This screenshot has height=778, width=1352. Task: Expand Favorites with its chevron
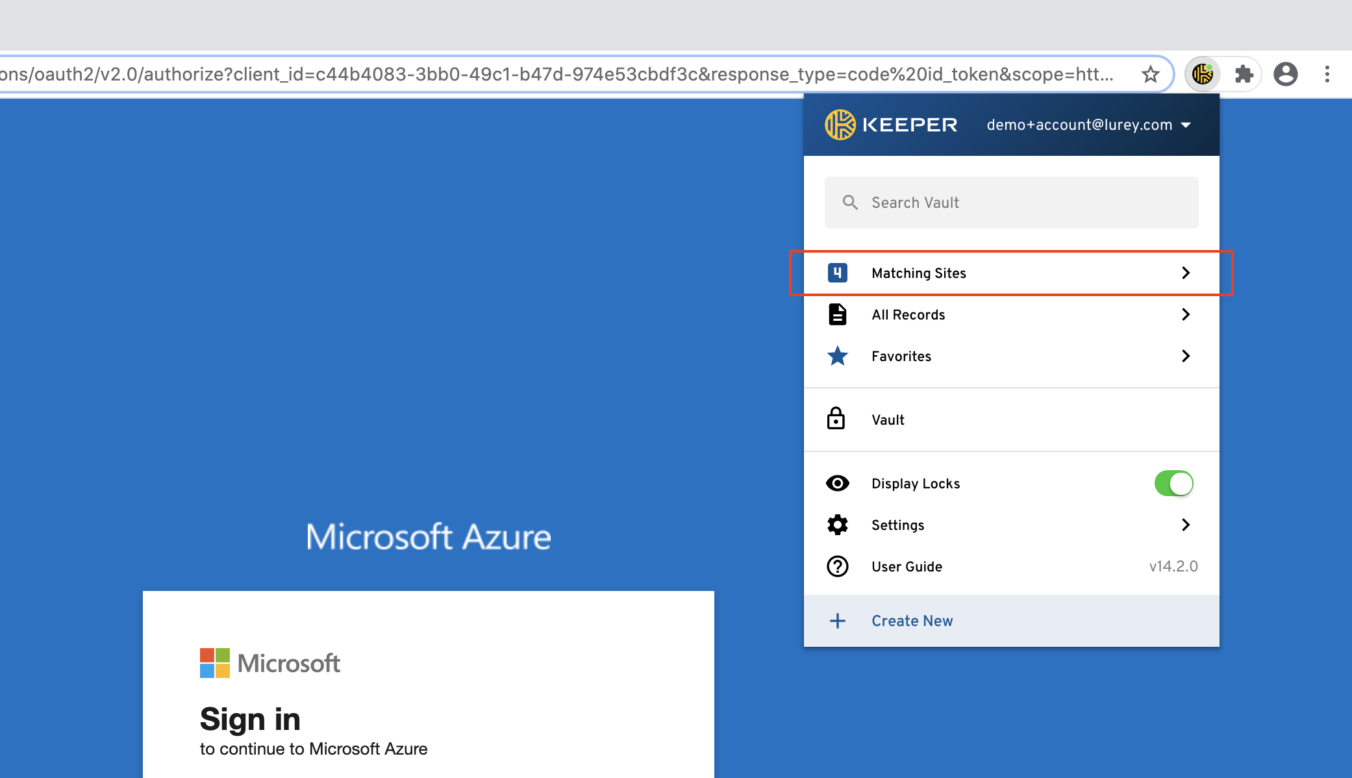coord(1186,356)
